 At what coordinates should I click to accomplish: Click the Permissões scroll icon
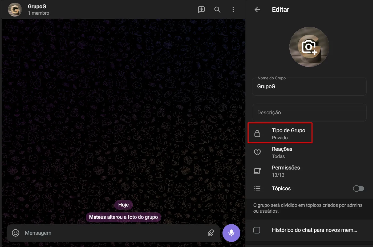pyautogui.click(x=257, y=171)
